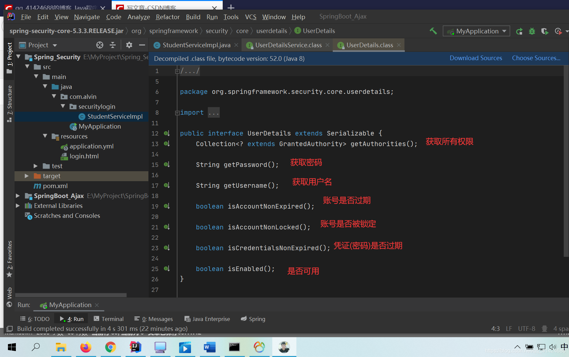Open Windows Start menu
The width and height of the screenshot is (569, 357).
pos(12,347)
